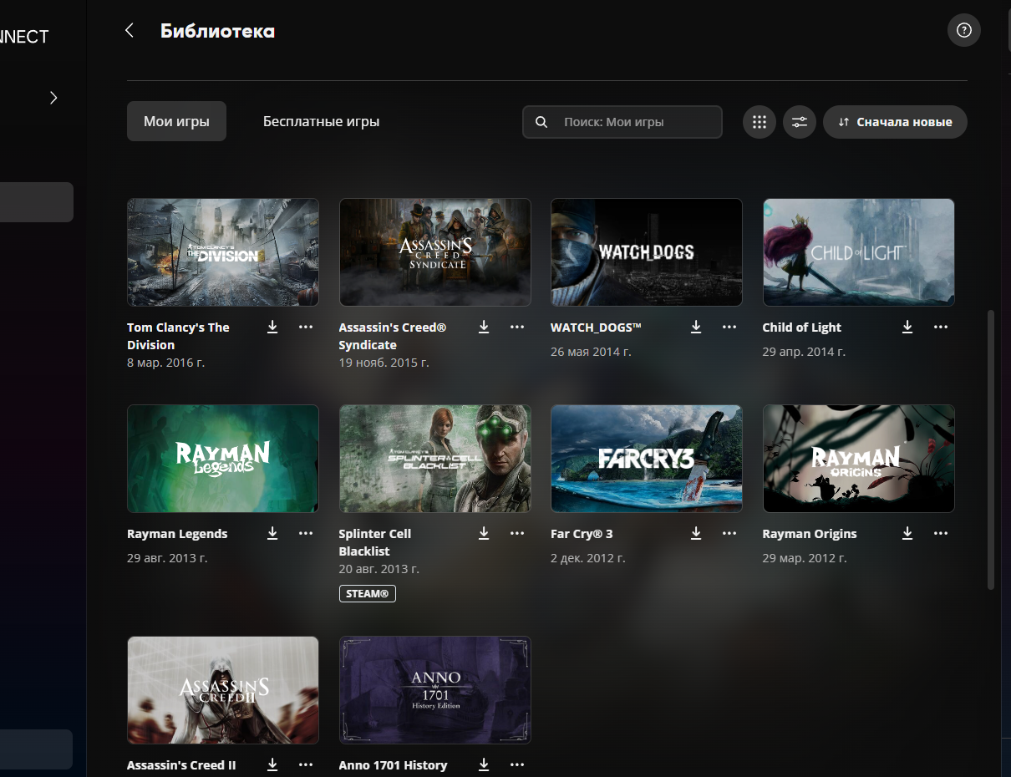1011x777 pixels.
Task: Click the Assassin's Creed II title text
Action: point(181,765)
